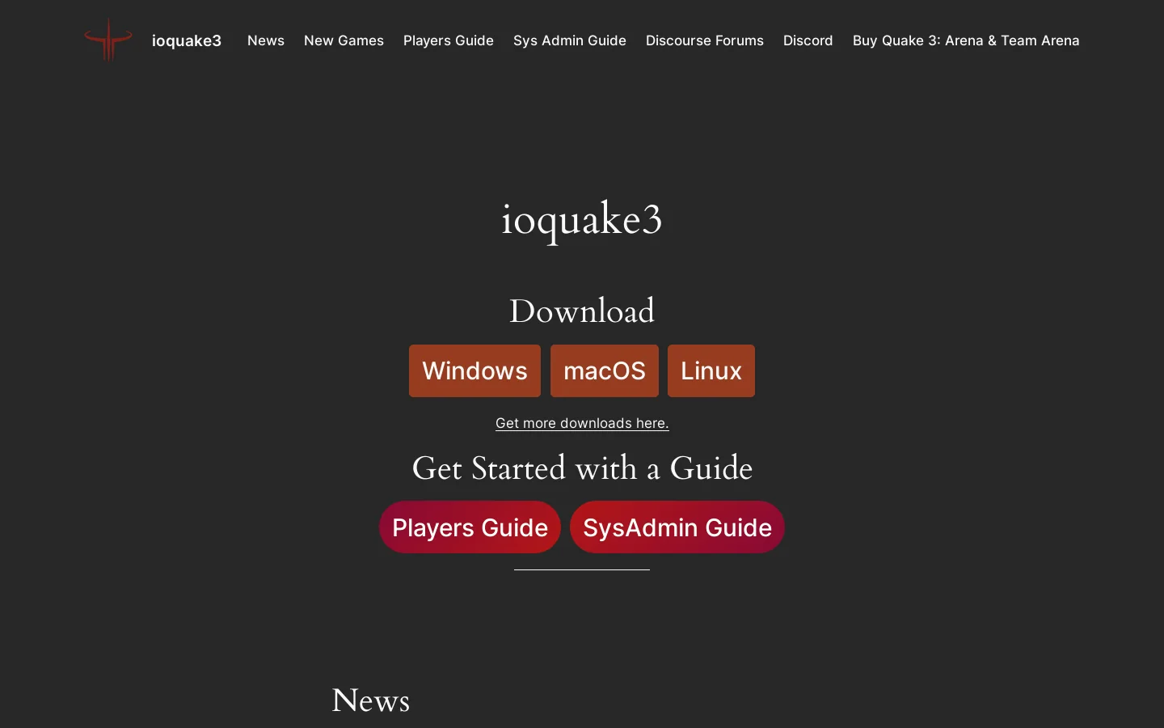
Task: Open the Discord nav link
Action: [x=808, y=40]
